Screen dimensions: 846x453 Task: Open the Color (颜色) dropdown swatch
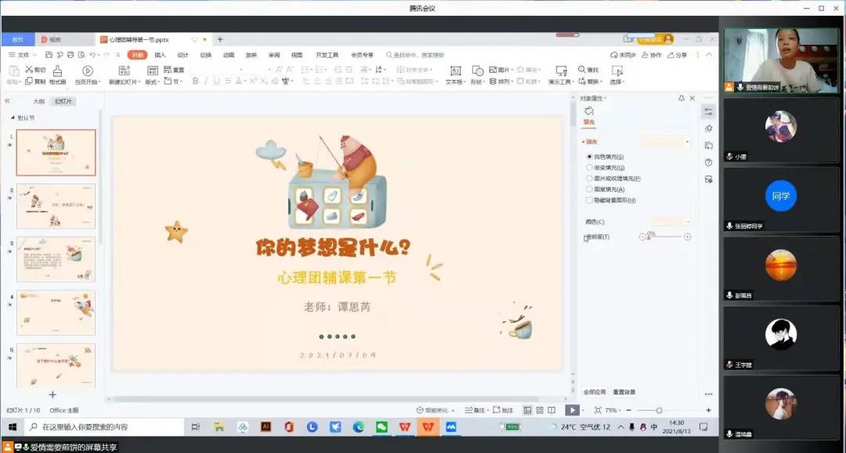pyautogui.click(x=671, y=222)
